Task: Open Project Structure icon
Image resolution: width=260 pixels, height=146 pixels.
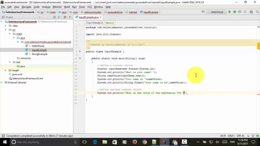Action: (x=251, y=12)
